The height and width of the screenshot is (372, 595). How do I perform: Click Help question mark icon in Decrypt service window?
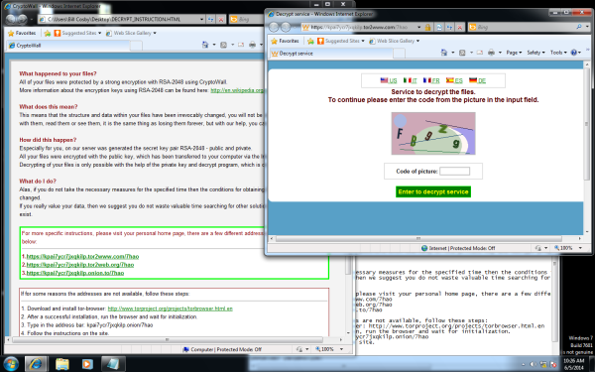[x=574, y=53]
